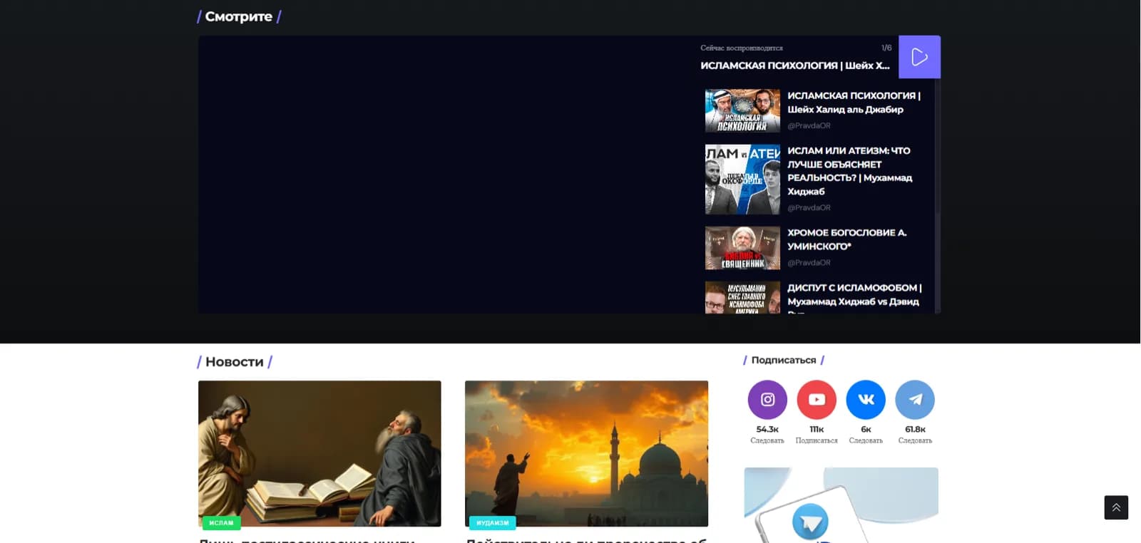
Task: Click 'Сейчас воспроизводится' label
Action: [742, 48]
